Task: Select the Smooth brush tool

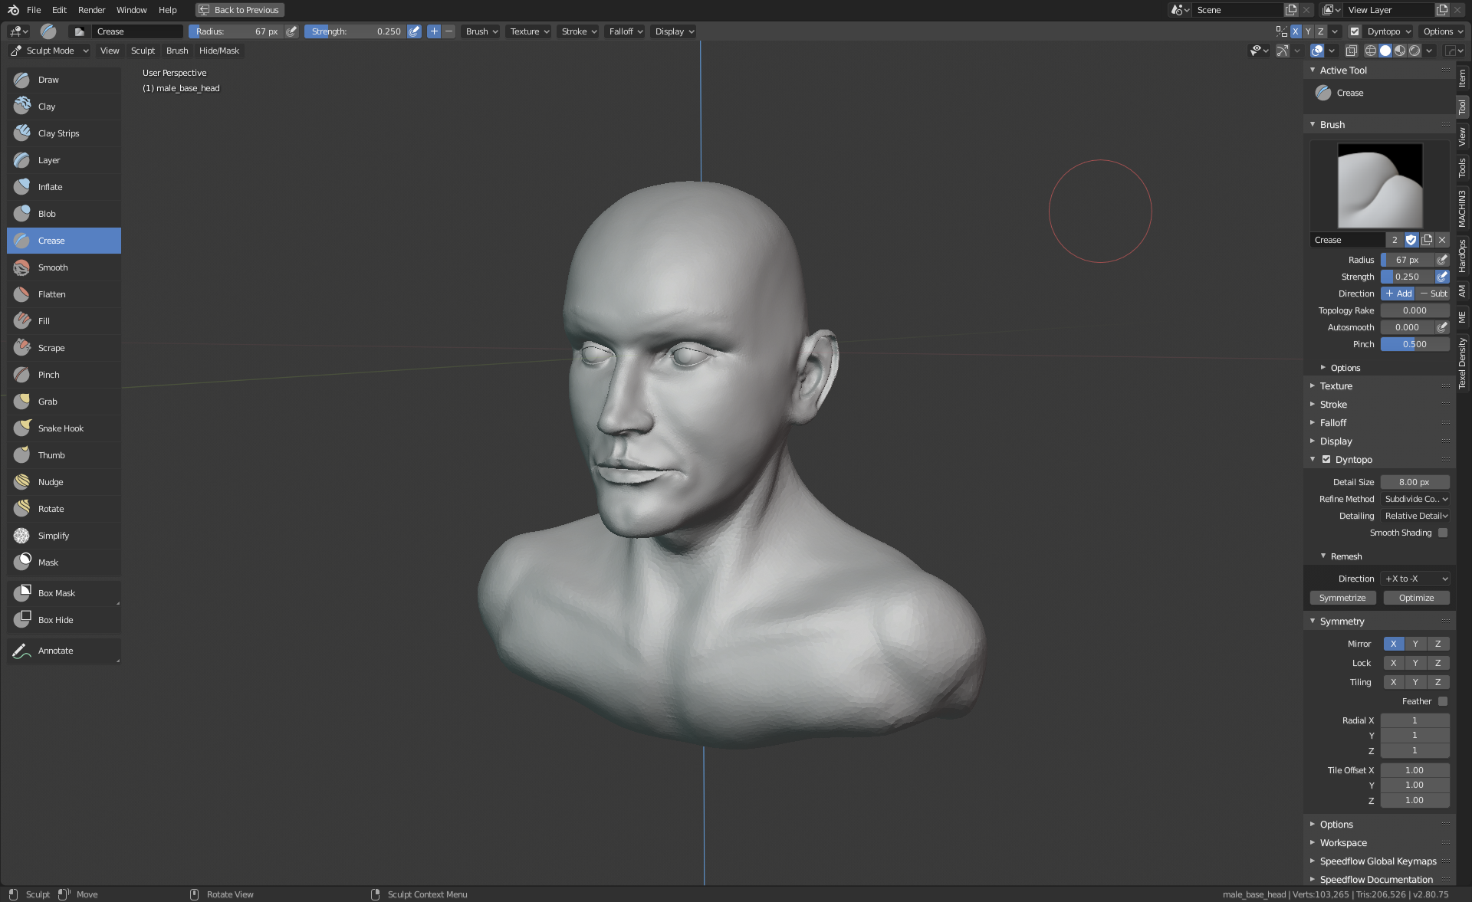Action: [x=53, y=267]
